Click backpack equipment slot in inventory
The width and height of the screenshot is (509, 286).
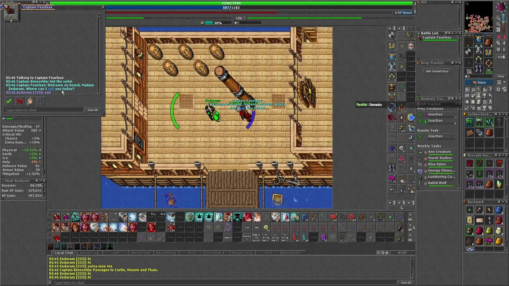489,43
